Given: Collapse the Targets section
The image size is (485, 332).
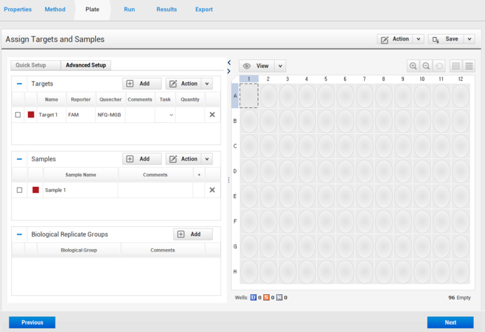Looking at the screenshot, I should point(19,84).
